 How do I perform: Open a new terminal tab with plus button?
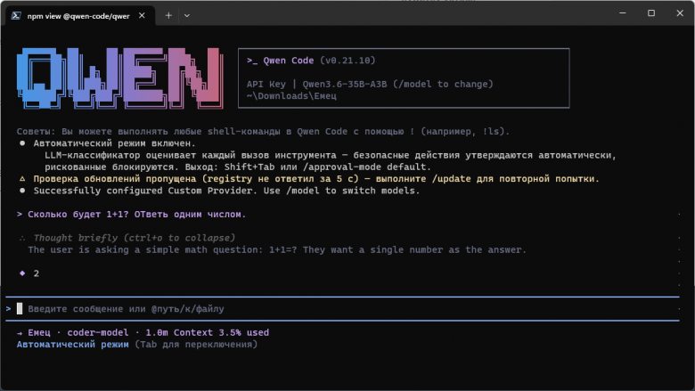pos(168,15)
